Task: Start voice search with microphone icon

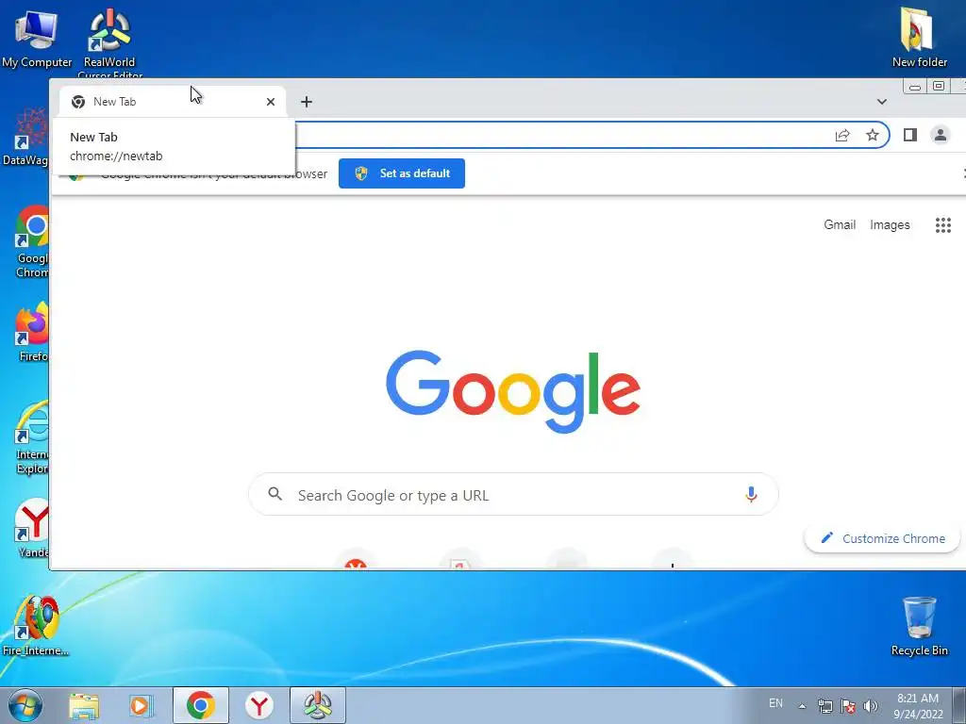Action: pyautogui.click(x=751, y=494)
